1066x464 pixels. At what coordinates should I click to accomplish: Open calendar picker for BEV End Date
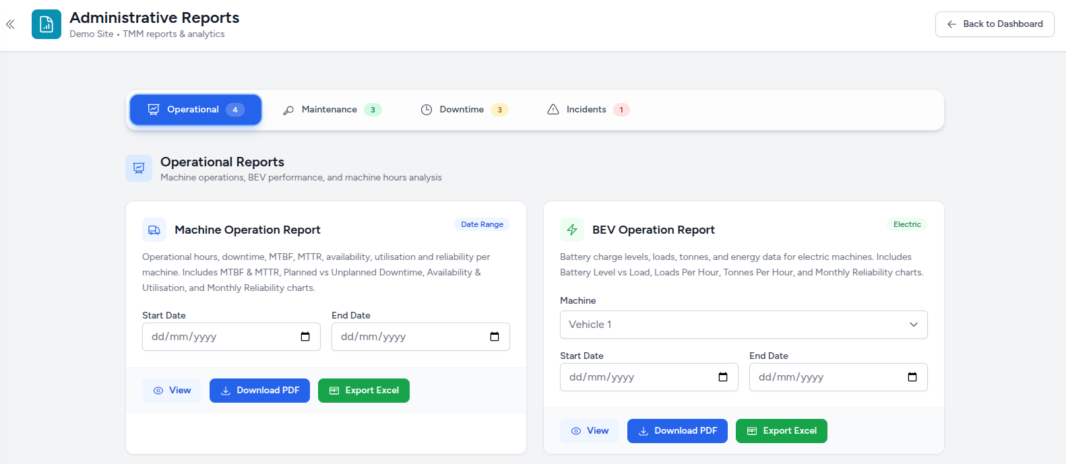click(x=912, y=377)
